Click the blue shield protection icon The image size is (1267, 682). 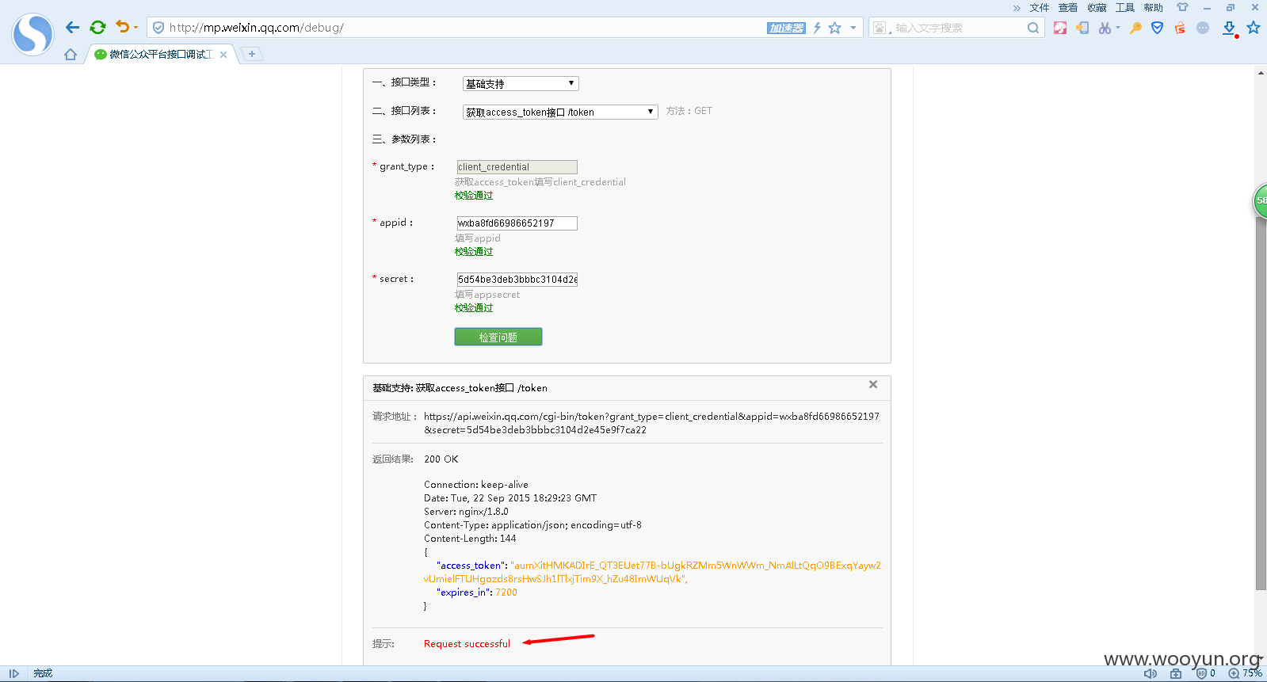1158,28
